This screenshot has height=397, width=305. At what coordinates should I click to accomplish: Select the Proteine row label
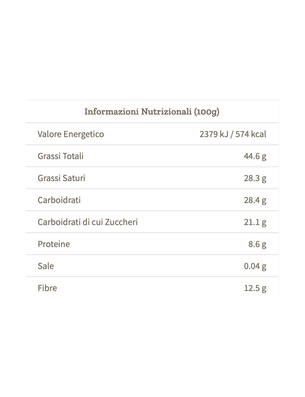(54, 244)
